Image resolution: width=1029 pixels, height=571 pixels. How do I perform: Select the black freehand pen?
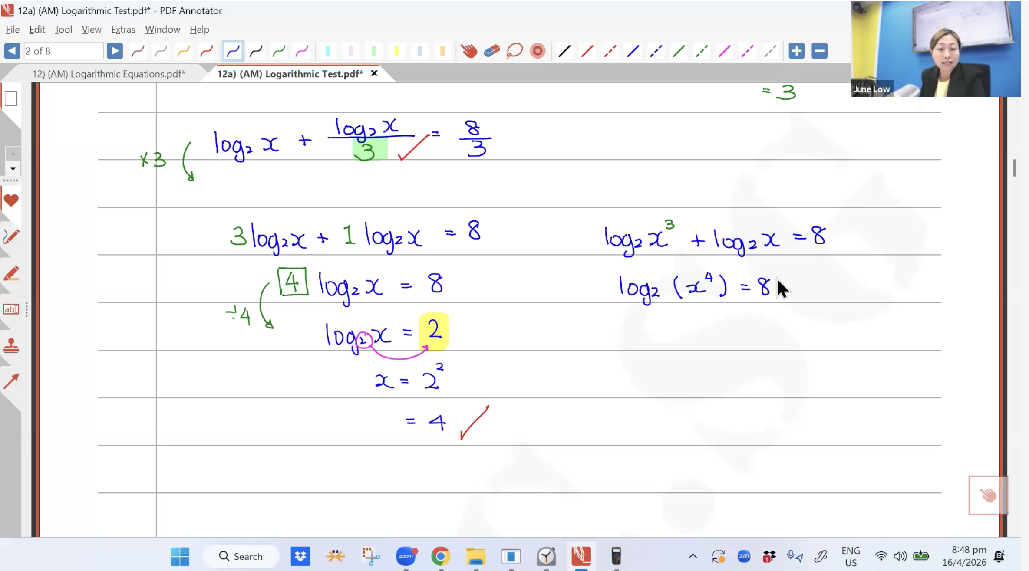point(256,51)
